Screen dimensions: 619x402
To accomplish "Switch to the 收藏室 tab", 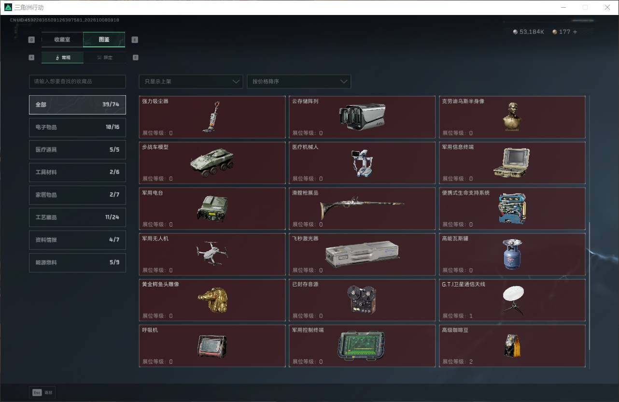I will point(62,40).
